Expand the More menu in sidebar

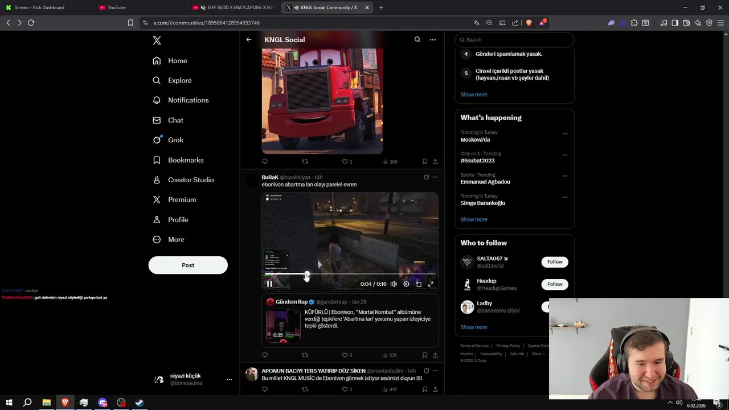169,240
